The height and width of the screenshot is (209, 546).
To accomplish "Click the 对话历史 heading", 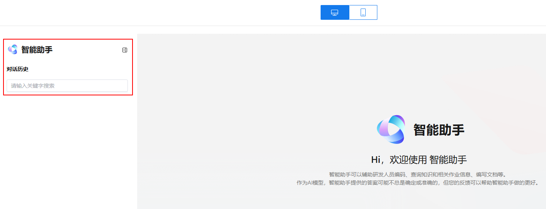I will (x=17, y=69).
